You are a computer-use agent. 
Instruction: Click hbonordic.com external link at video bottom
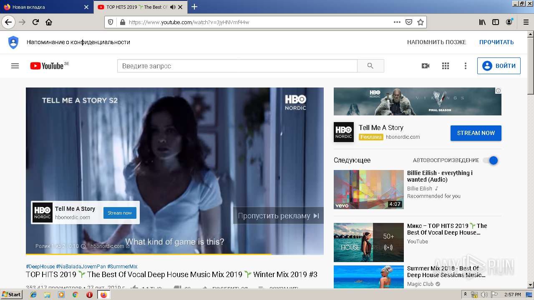click(110, 246)
